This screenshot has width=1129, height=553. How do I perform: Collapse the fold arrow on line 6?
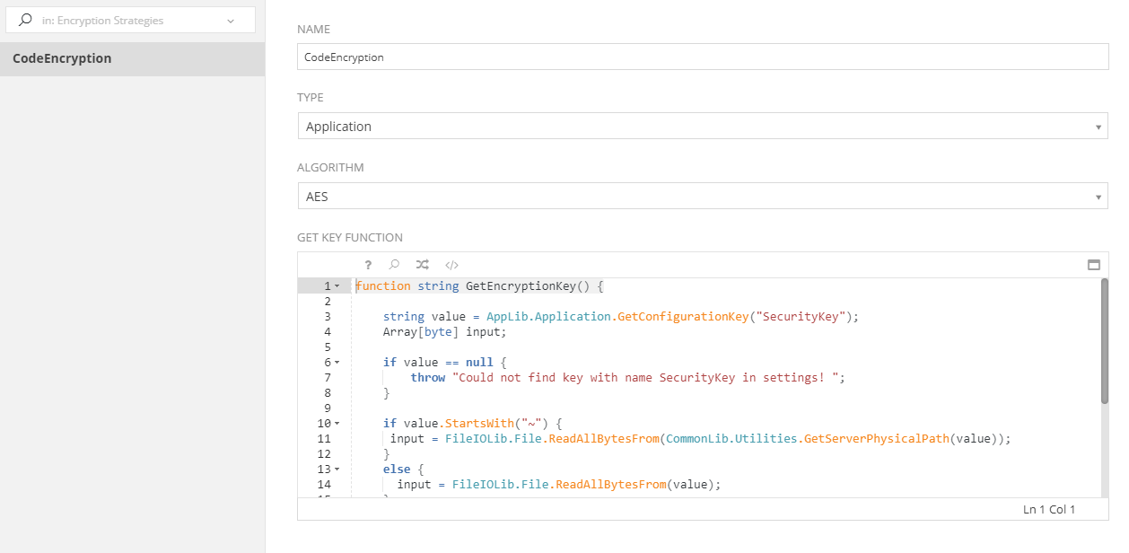click(337, 363)
